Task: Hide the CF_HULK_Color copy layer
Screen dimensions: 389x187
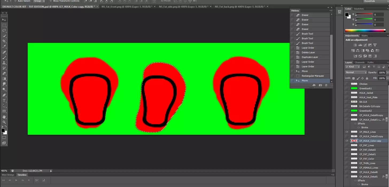Action: [x=347, y=141]
